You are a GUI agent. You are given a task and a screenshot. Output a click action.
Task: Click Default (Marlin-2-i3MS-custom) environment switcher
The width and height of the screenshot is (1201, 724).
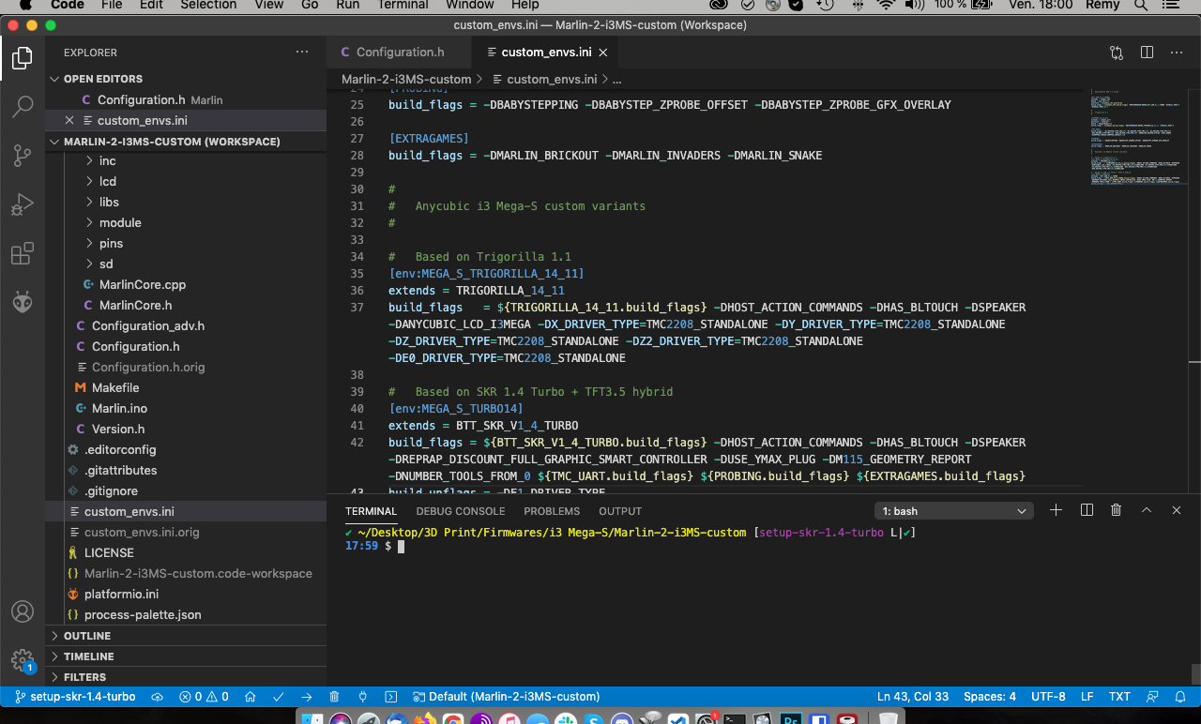507,697
